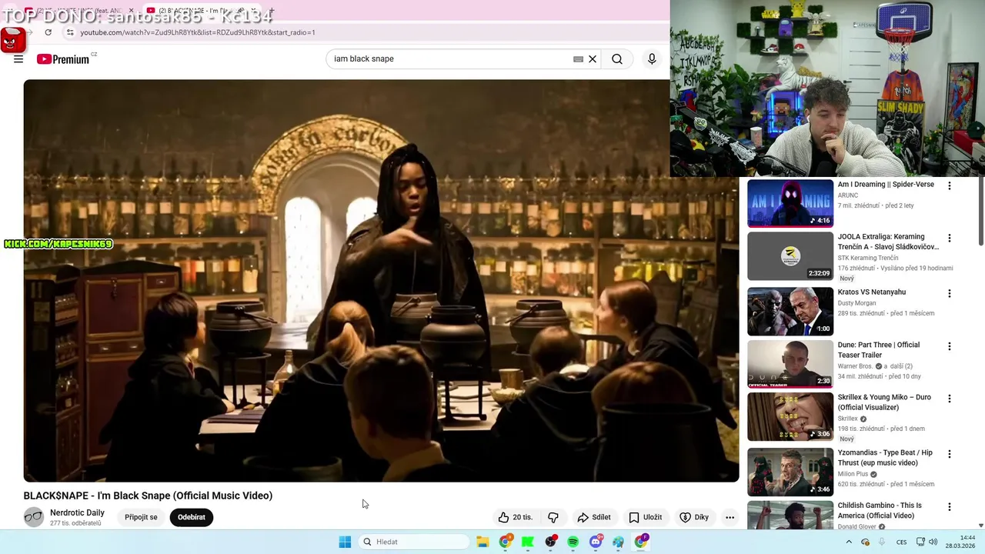Dislike the video

tap(553, 517)
